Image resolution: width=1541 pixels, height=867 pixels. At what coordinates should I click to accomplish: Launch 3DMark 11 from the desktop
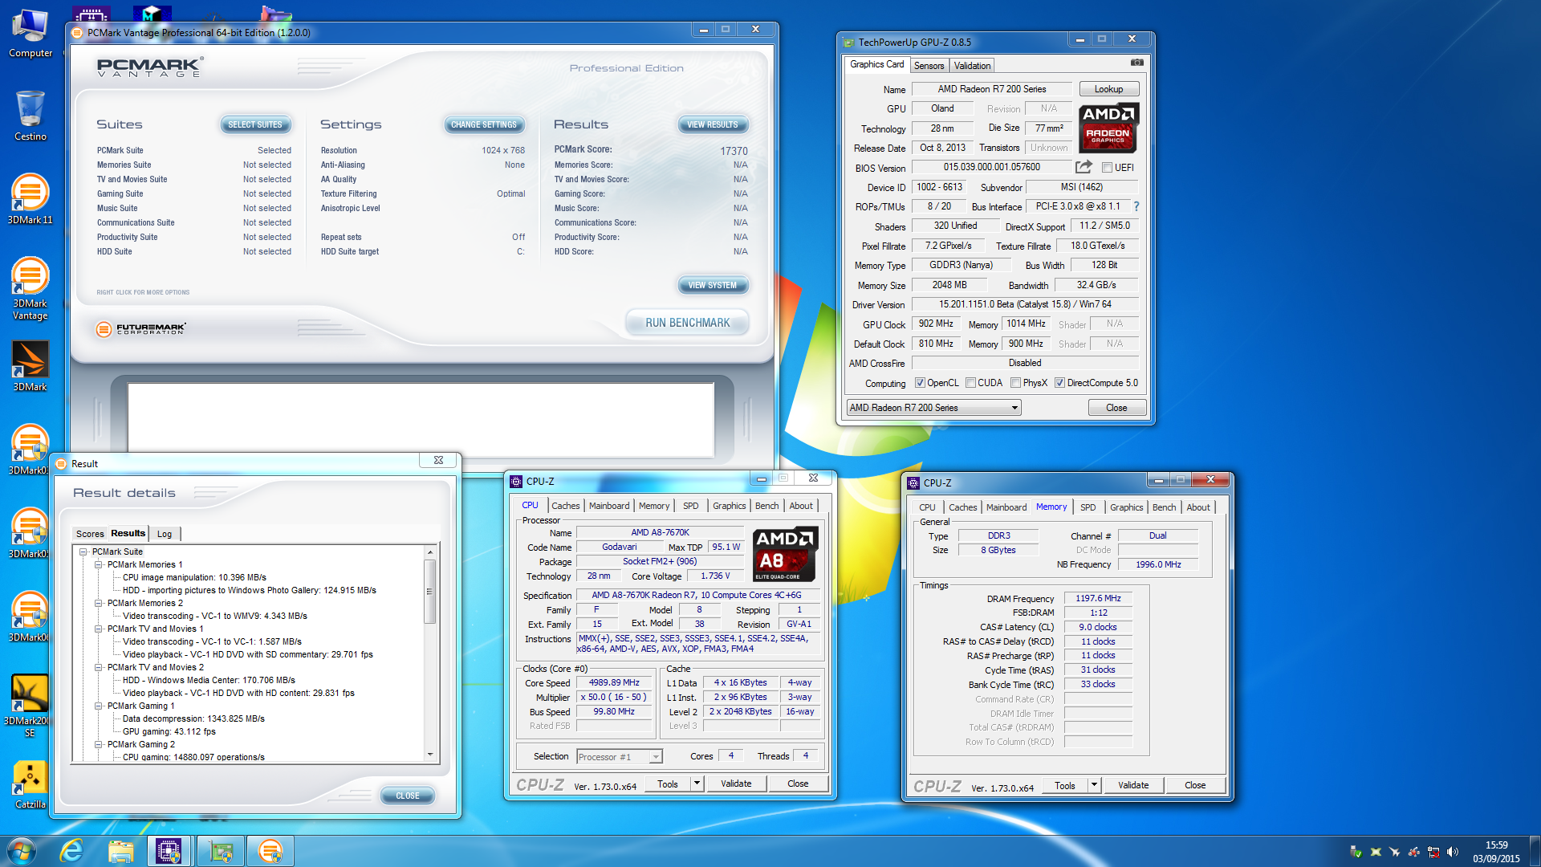click(x=30, y=198)
